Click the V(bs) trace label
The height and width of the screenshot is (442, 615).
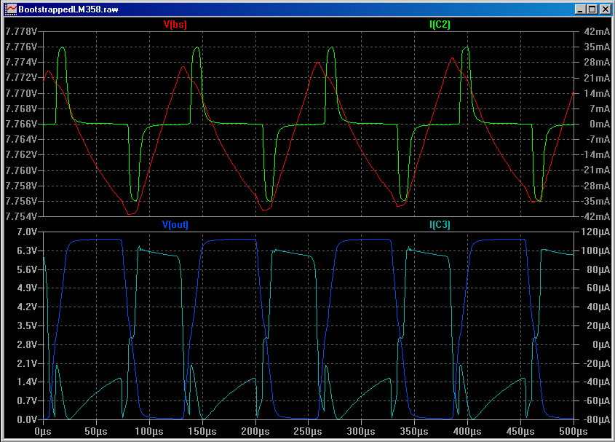pos(175,24)
